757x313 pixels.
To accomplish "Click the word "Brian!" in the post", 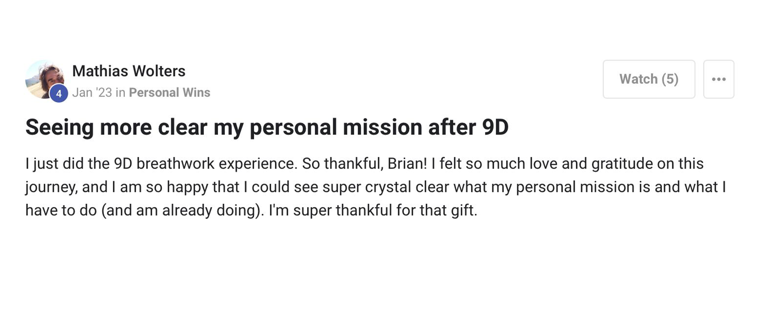I will (x=407, y=163).
